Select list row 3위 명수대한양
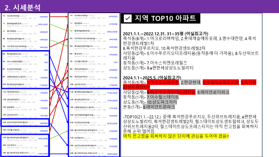279x157 pixels. (25, 32)
